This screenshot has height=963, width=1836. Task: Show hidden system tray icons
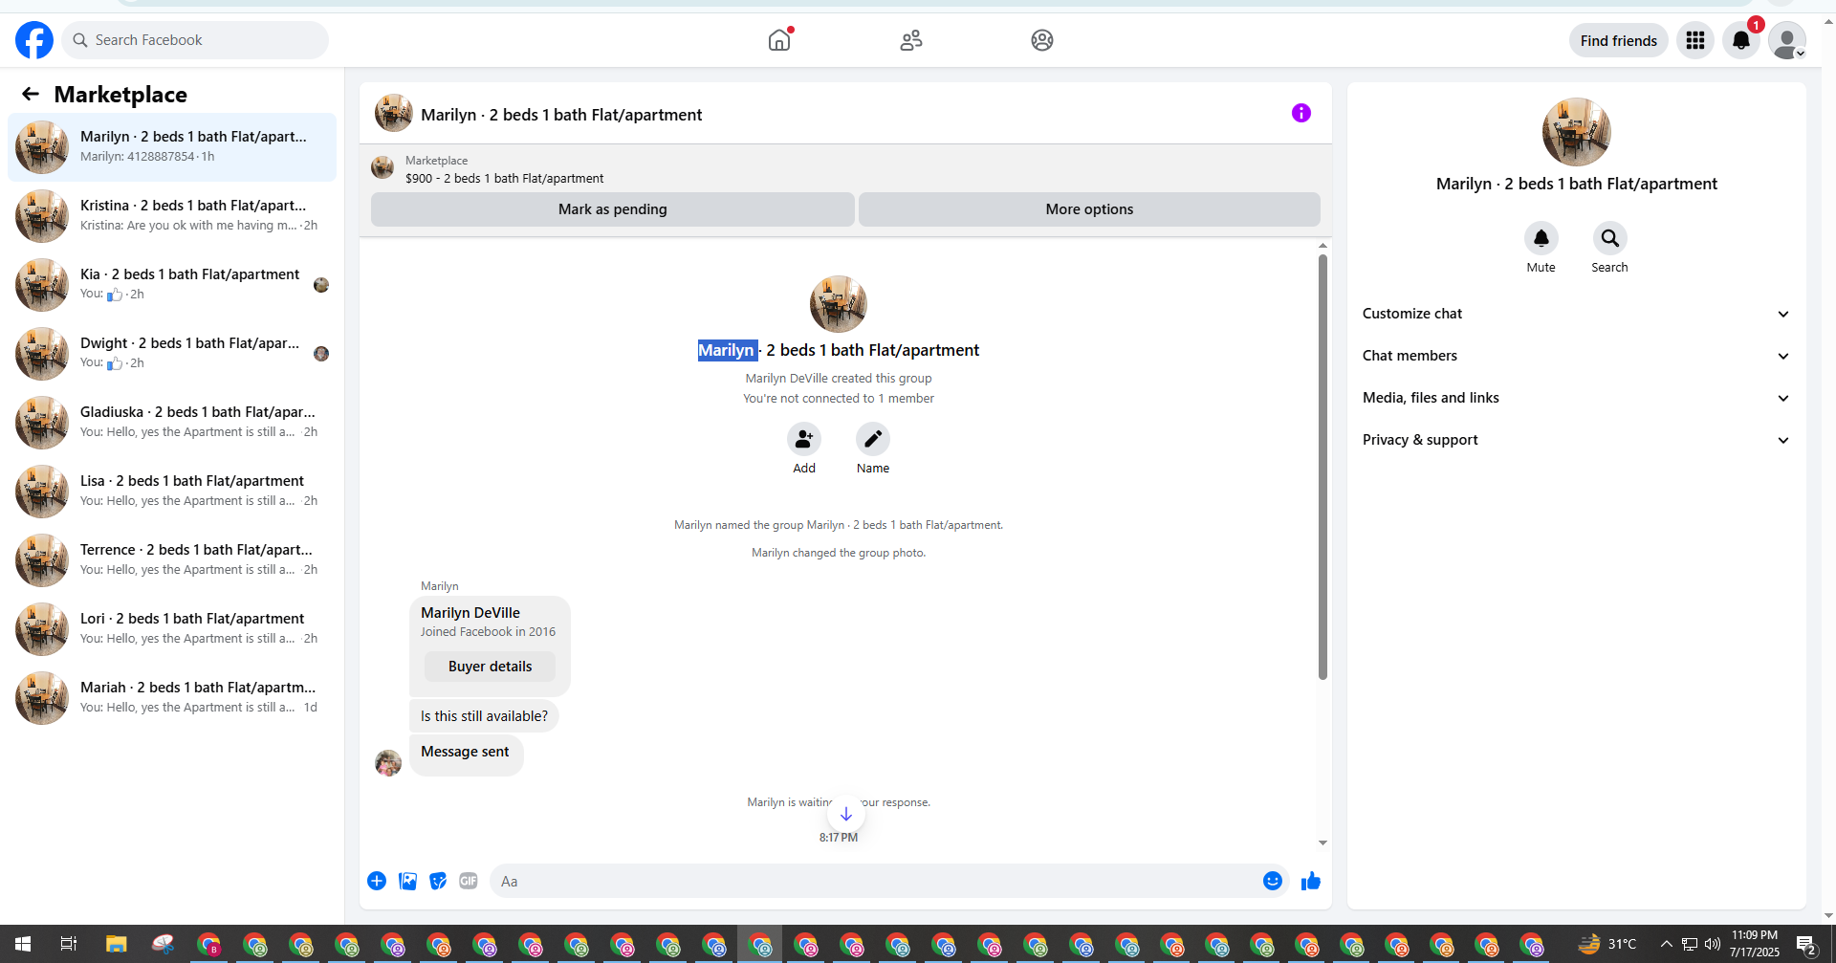1666,945
